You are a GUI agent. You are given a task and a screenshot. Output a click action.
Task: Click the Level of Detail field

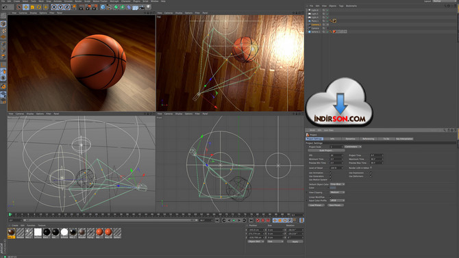click(x=336, y=168)
